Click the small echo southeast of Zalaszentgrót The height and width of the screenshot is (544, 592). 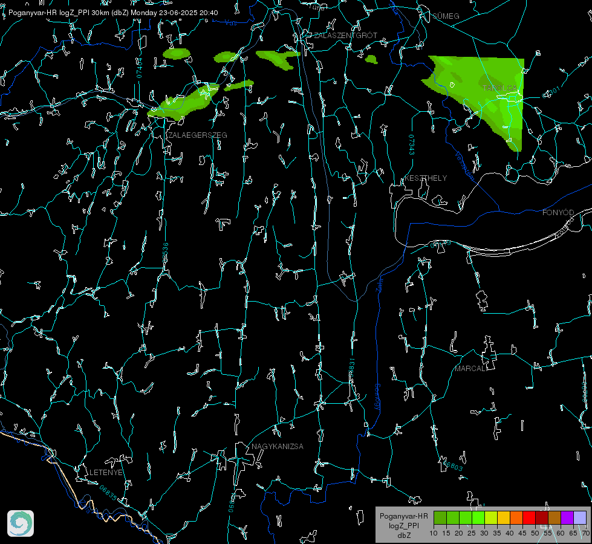pyautogui.click(x=371, y=59)
